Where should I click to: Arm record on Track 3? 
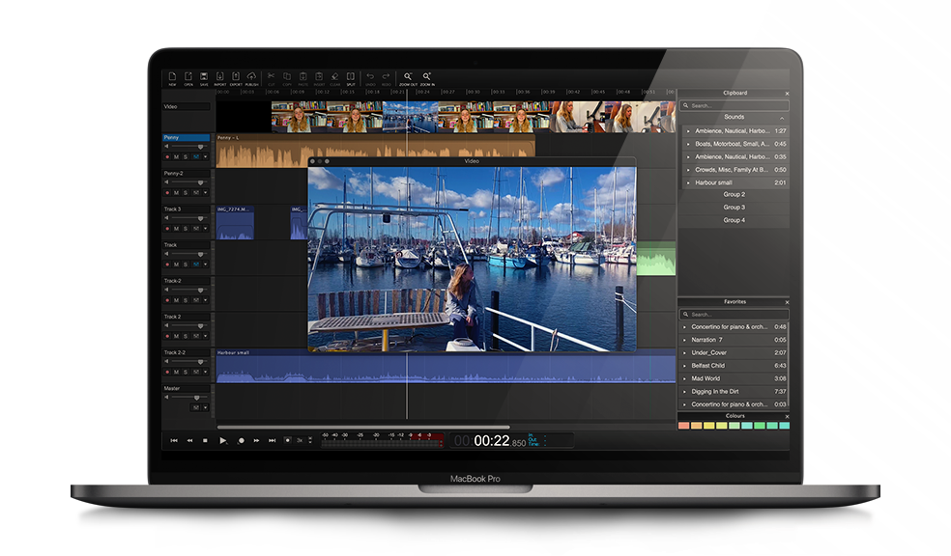tap(166, 228)
